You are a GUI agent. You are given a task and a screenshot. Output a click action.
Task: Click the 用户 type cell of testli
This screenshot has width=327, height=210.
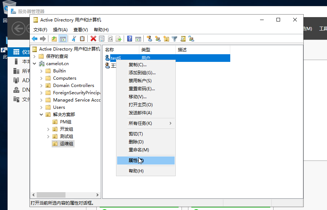(x=146, y=58)
